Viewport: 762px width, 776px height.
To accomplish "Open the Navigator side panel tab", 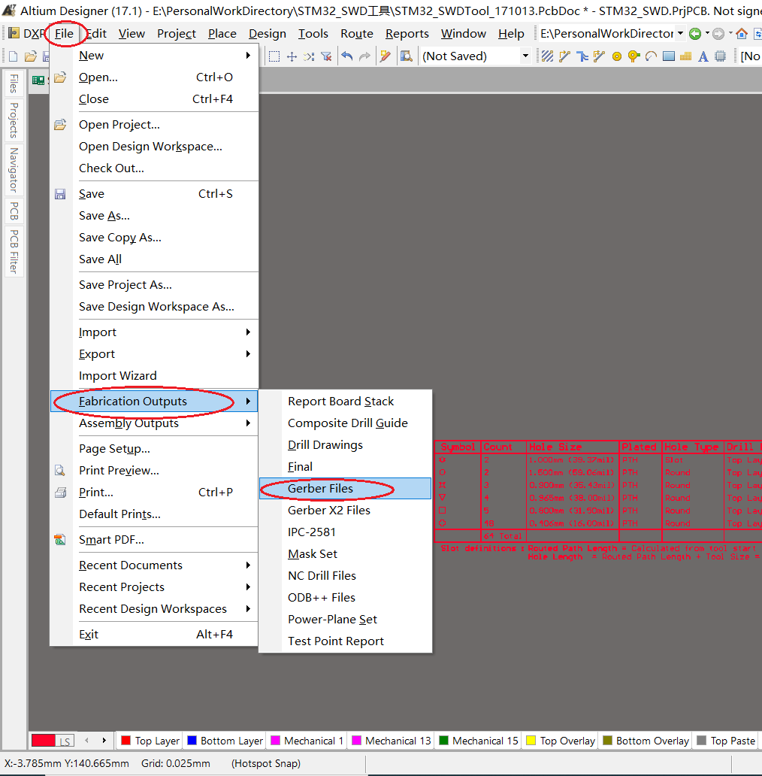I will click(14, 170).
